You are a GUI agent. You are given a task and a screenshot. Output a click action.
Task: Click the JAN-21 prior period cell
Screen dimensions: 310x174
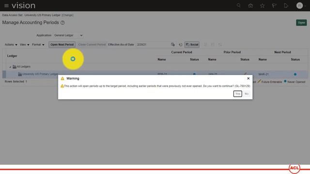click(x=213, y=74)
